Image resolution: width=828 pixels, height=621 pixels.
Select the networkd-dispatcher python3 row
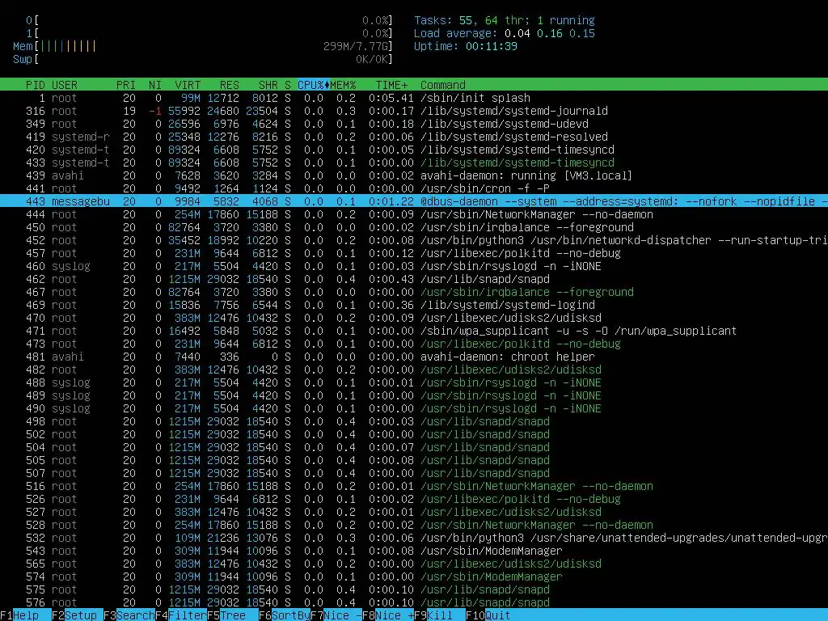414,240
